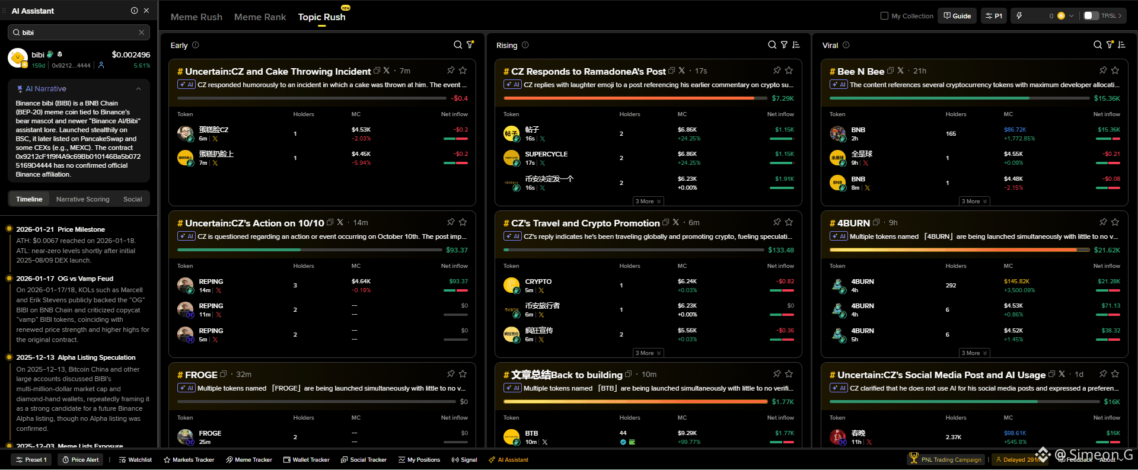This screenshot has width=1138, height=470.
Task: Focus the bibi search input field
Action: pyautogui.click(x=78, y=33)
